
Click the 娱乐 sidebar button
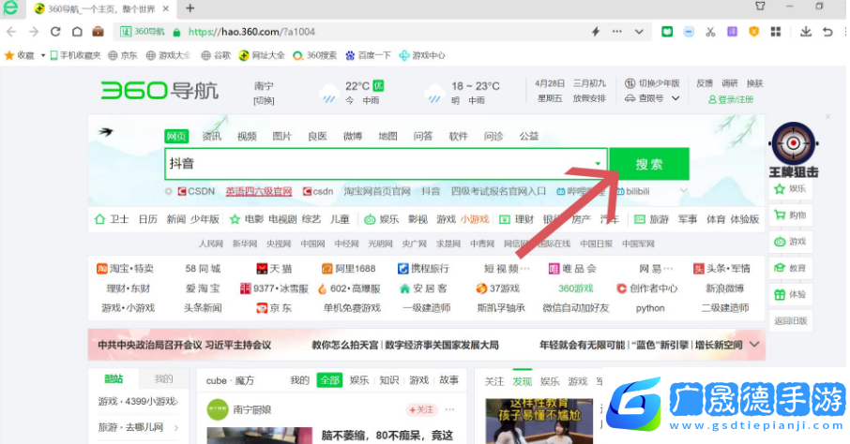pyautogui.click(x=790, y=189)
